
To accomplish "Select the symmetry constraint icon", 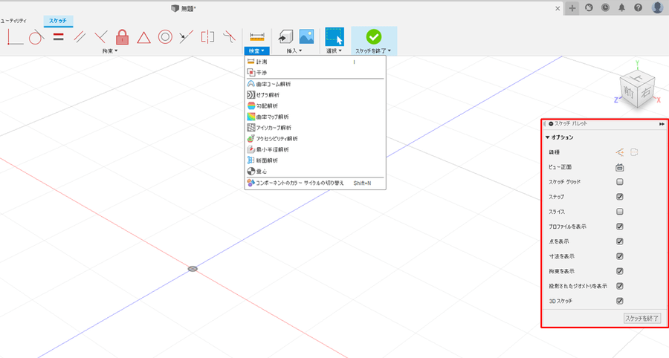I will pos(208,37).
